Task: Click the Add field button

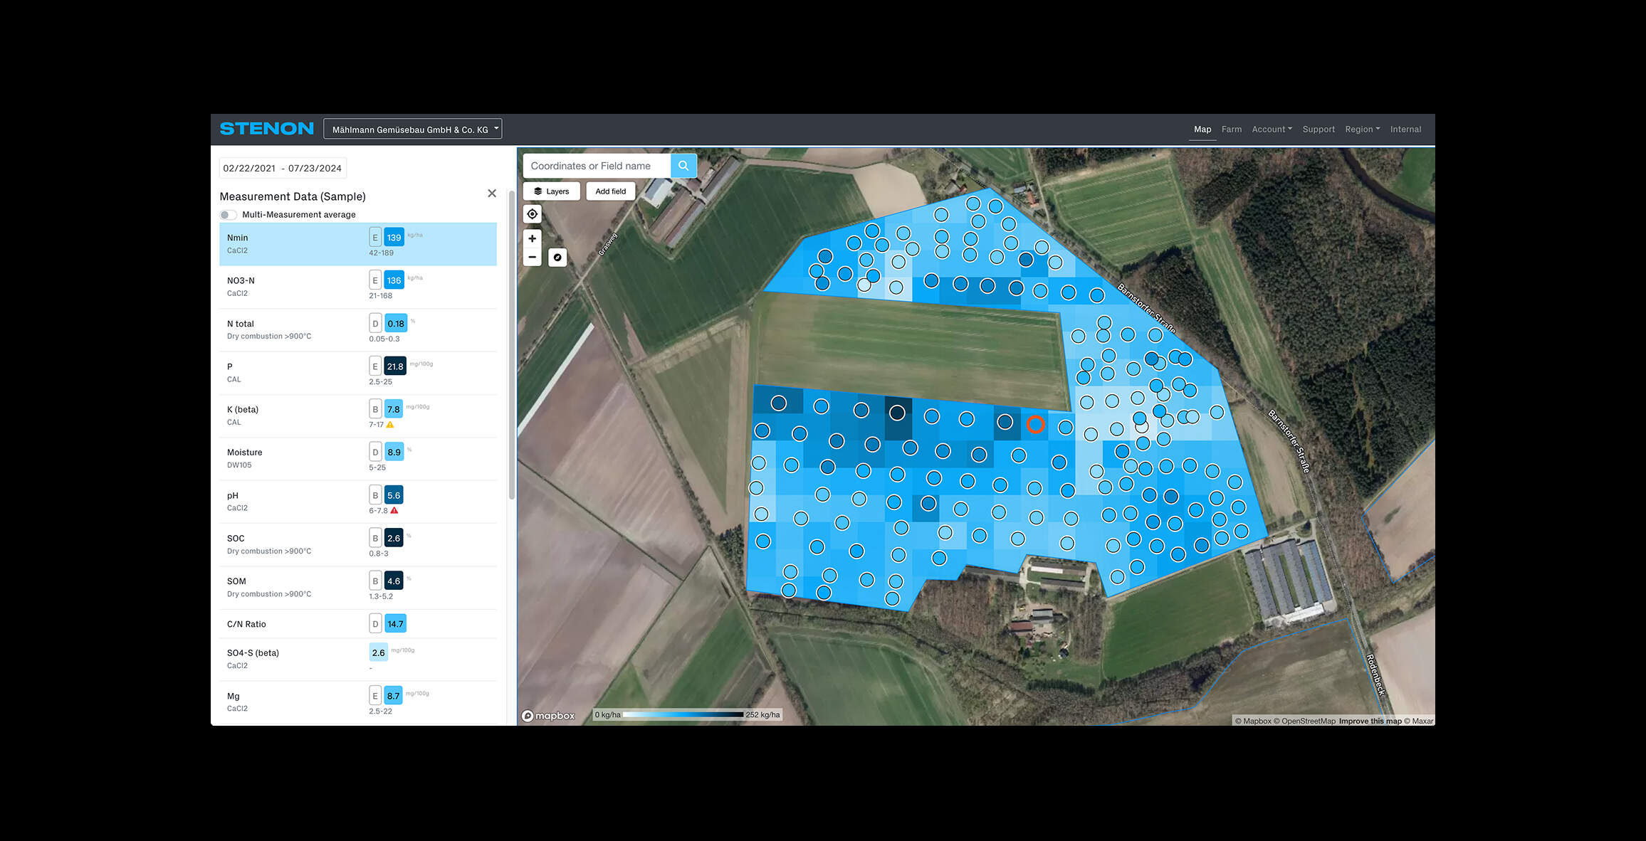Action: coord(610,191)
